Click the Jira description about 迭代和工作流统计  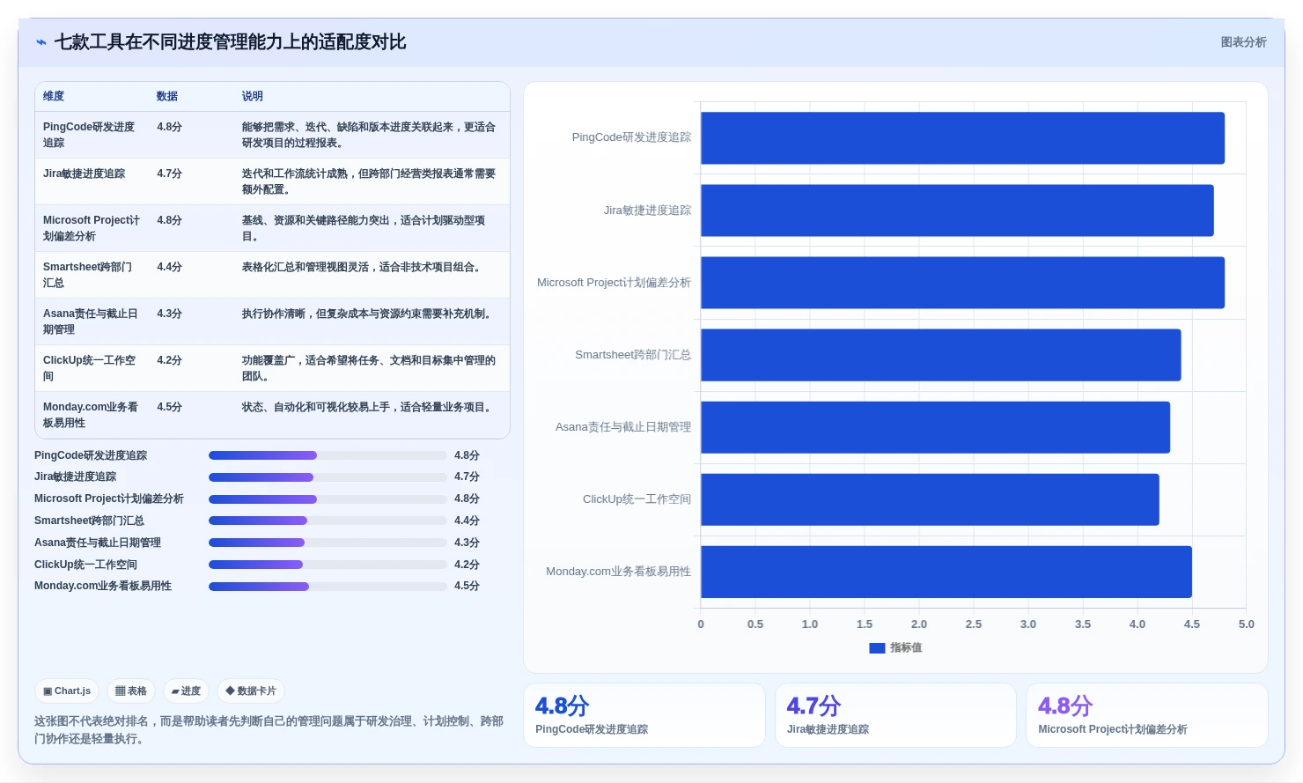[x=369, y=181]
